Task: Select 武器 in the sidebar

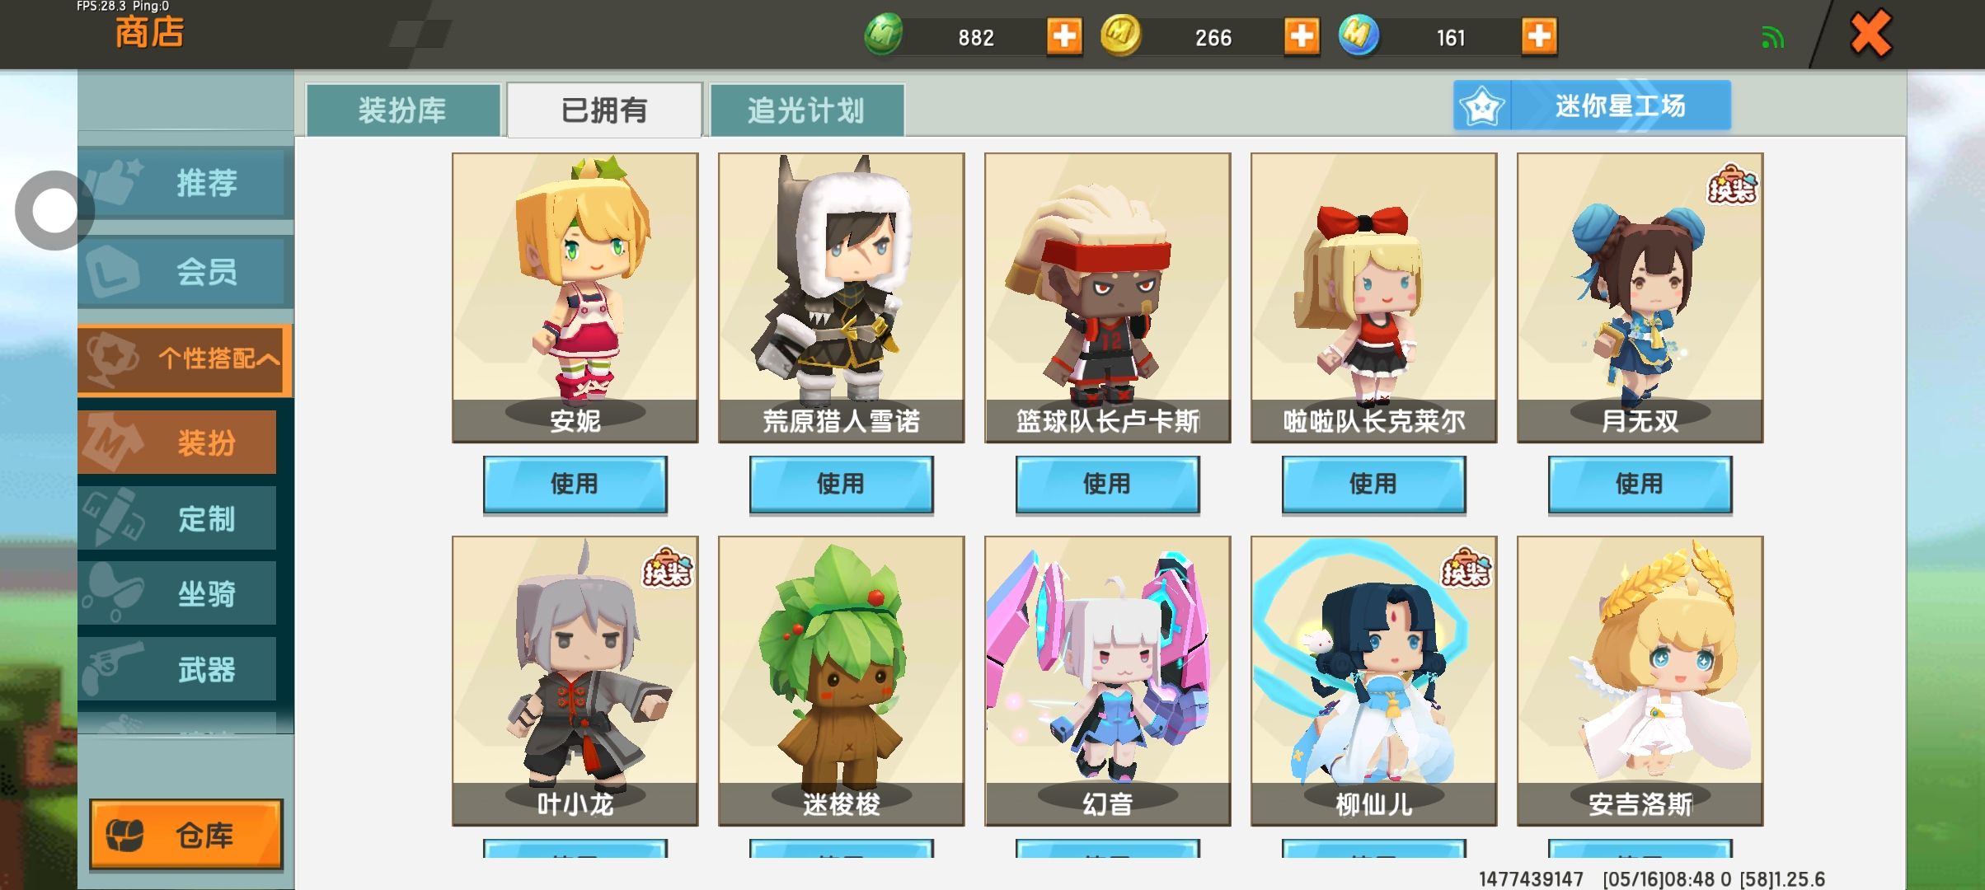Action: (x=177, y=669)
